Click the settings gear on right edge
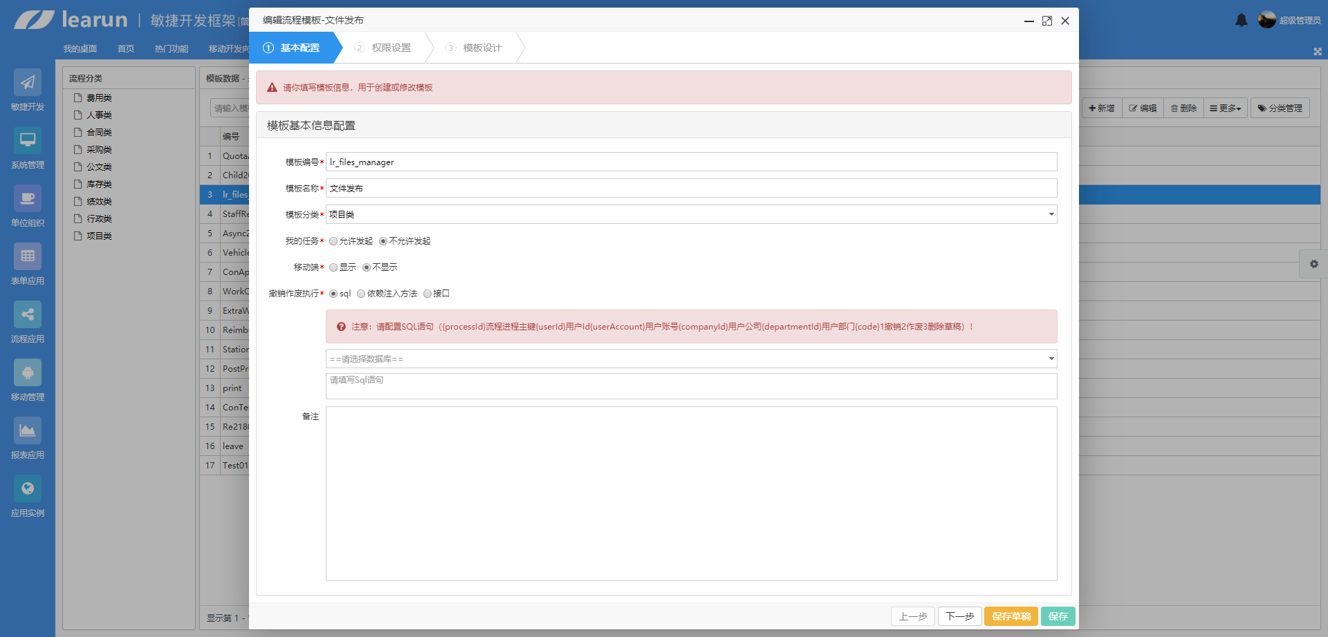The height and width of the screenshot is (637, 1328). pyautogui.click(x=1313, y=264)
